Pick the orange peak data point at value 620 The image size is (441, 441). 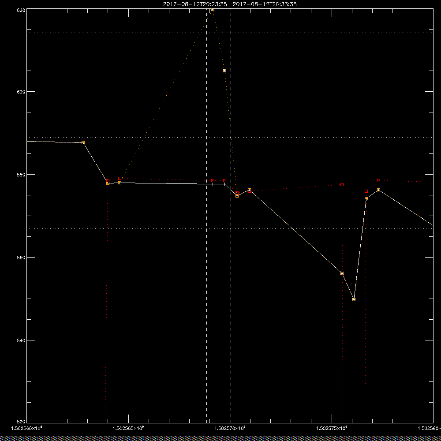(x=213, y=9)
